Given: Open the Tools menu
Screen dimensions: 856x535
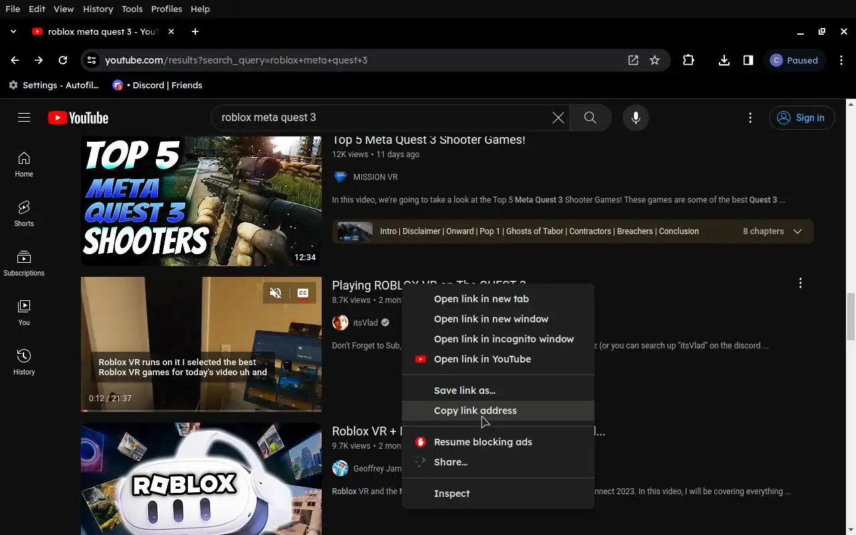Looking at the screenshot, I should pyautogui.click(x=132, y=9).
